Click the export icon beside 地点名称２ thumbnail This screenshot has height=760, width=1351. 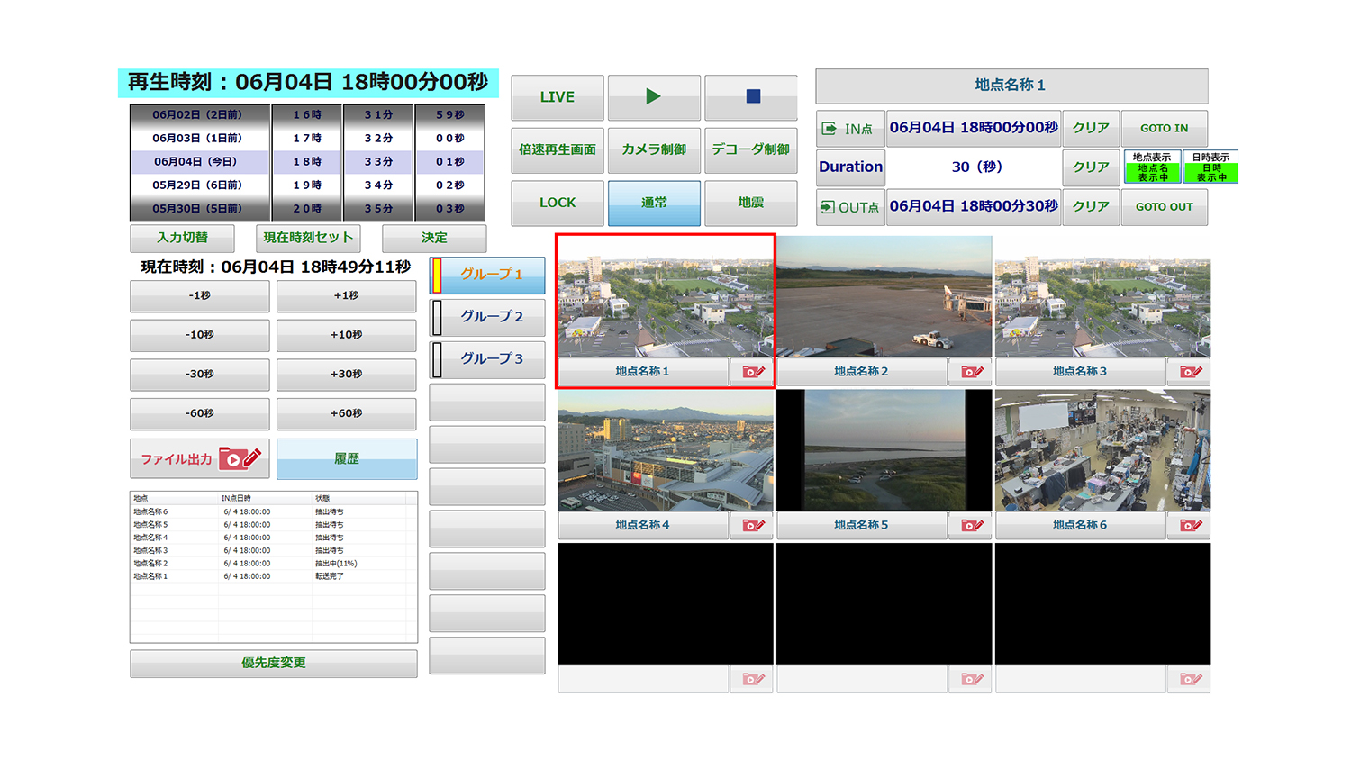[x=971, y=372]
